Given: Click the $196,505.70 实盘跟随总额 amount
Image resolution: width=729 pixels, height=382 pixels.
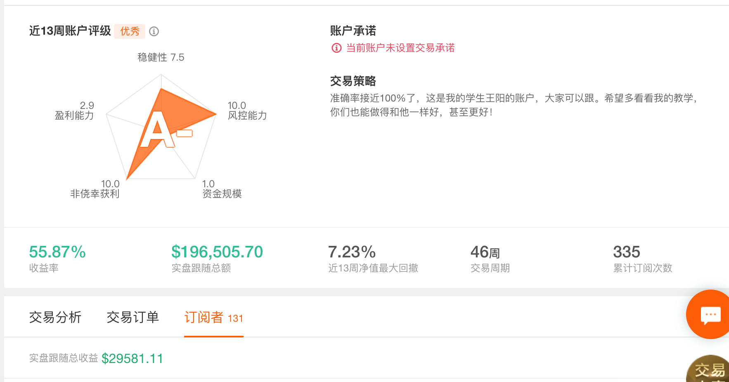Looking at the screenshot, I should point(217,252).
